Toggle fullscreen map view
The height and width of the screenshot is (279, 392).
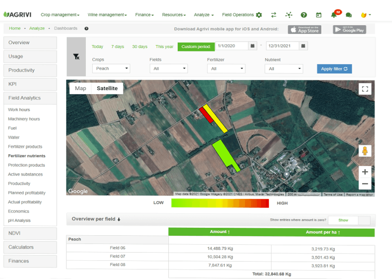(365, 89)
